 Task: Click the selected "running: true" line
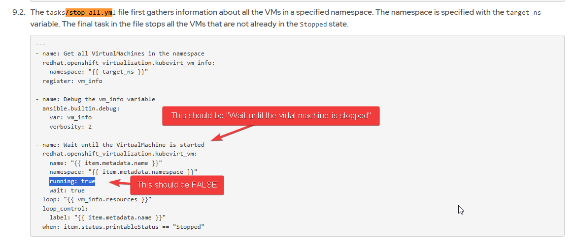[72, 182]
